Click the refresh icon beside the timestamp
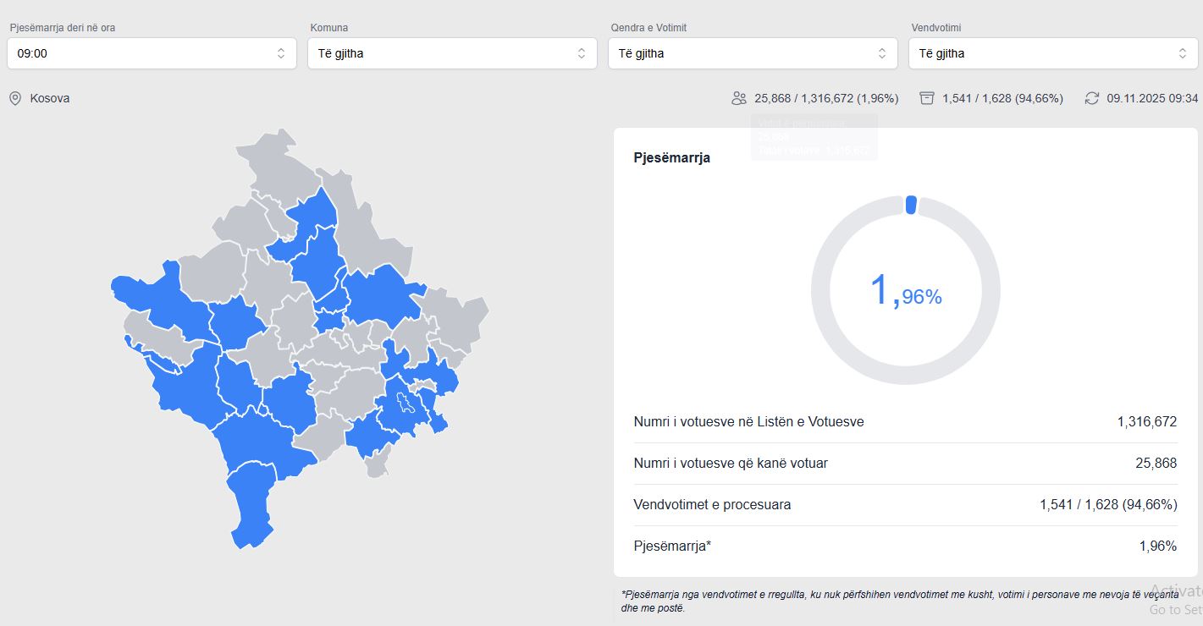This screenshot has height=626, width=1203. click(x=1092, y=98)
